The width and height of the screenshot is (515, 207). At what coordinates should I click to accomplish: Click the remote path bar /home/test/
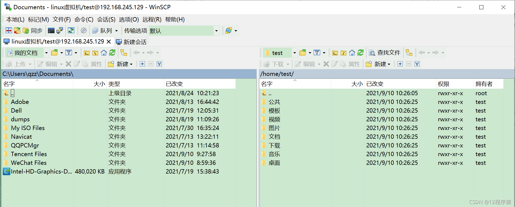tap(387, 74)
